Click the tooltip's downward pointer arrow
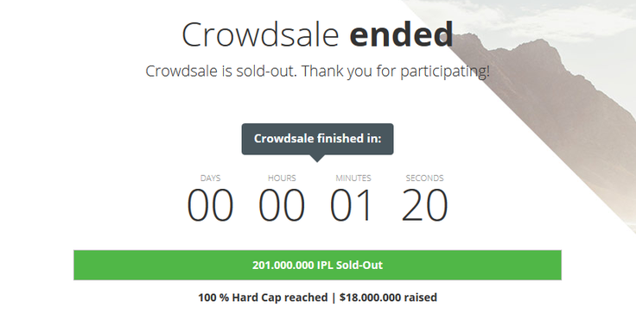The image size is (636, 326). click(318, 159)
